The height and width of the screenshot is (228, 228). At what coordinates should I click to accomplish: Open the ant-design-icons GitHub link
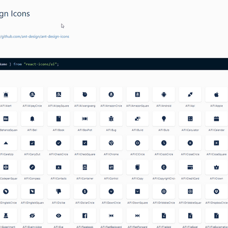[35, 36]
